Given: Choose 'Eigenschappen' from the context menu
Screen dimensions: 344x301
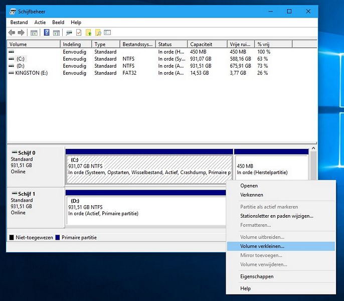Looking at the screenshot, I should (257, 276).
